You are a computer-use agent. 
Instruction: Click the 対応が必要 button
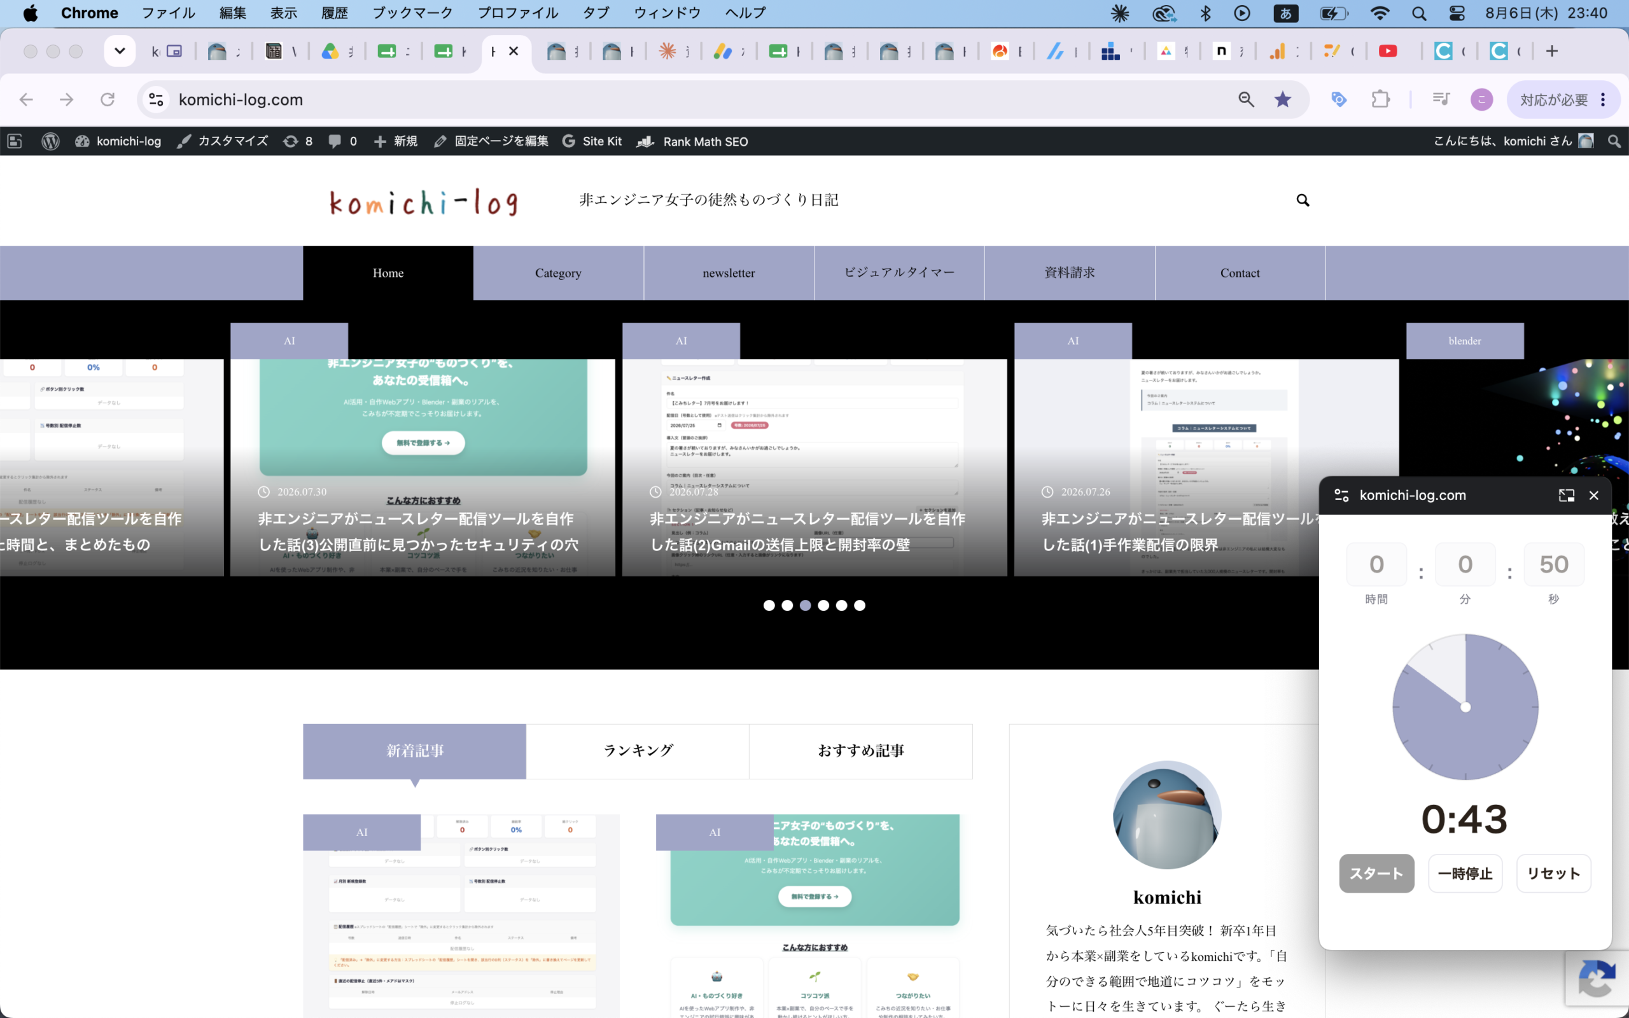tap(1555, 100)
